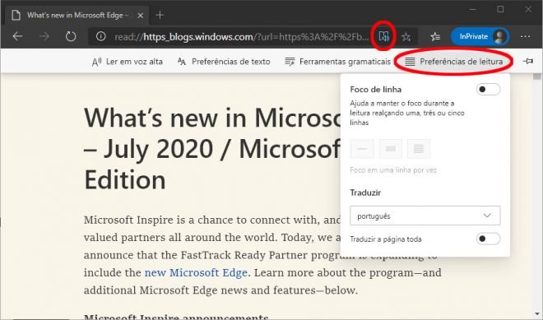Click the vertical scrollbar thumb
The width and height of the screenshot is (543, 320).
tap(537, 77)
